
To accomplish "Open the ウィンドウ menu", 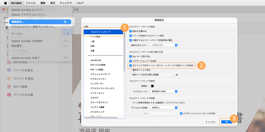I will pyautogui.click(x=66, y=3).
